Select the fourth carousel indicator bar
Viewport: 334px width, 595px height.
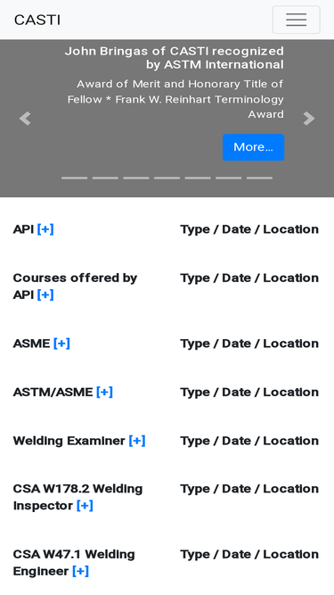click(x=167, y=178)
